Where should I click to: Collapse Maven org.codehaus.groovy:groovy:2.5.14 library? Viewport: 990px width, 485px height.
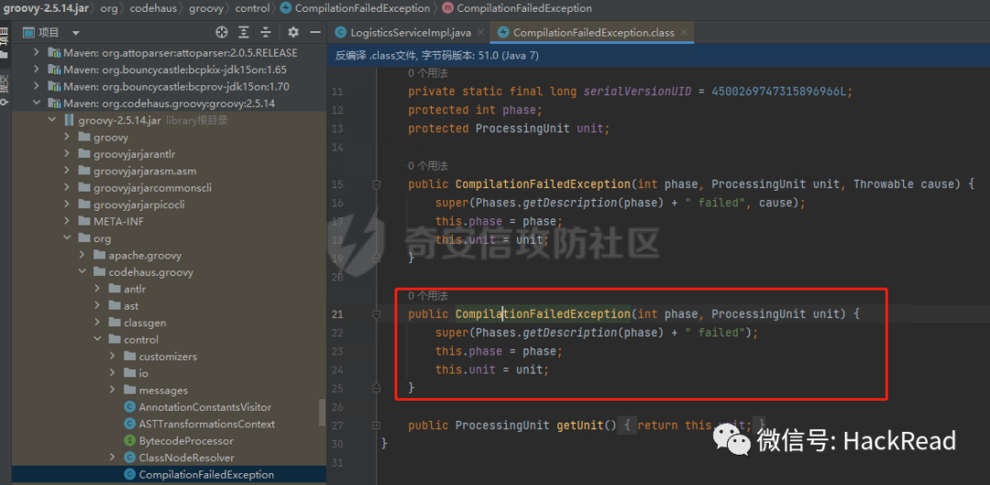point(36,103)
